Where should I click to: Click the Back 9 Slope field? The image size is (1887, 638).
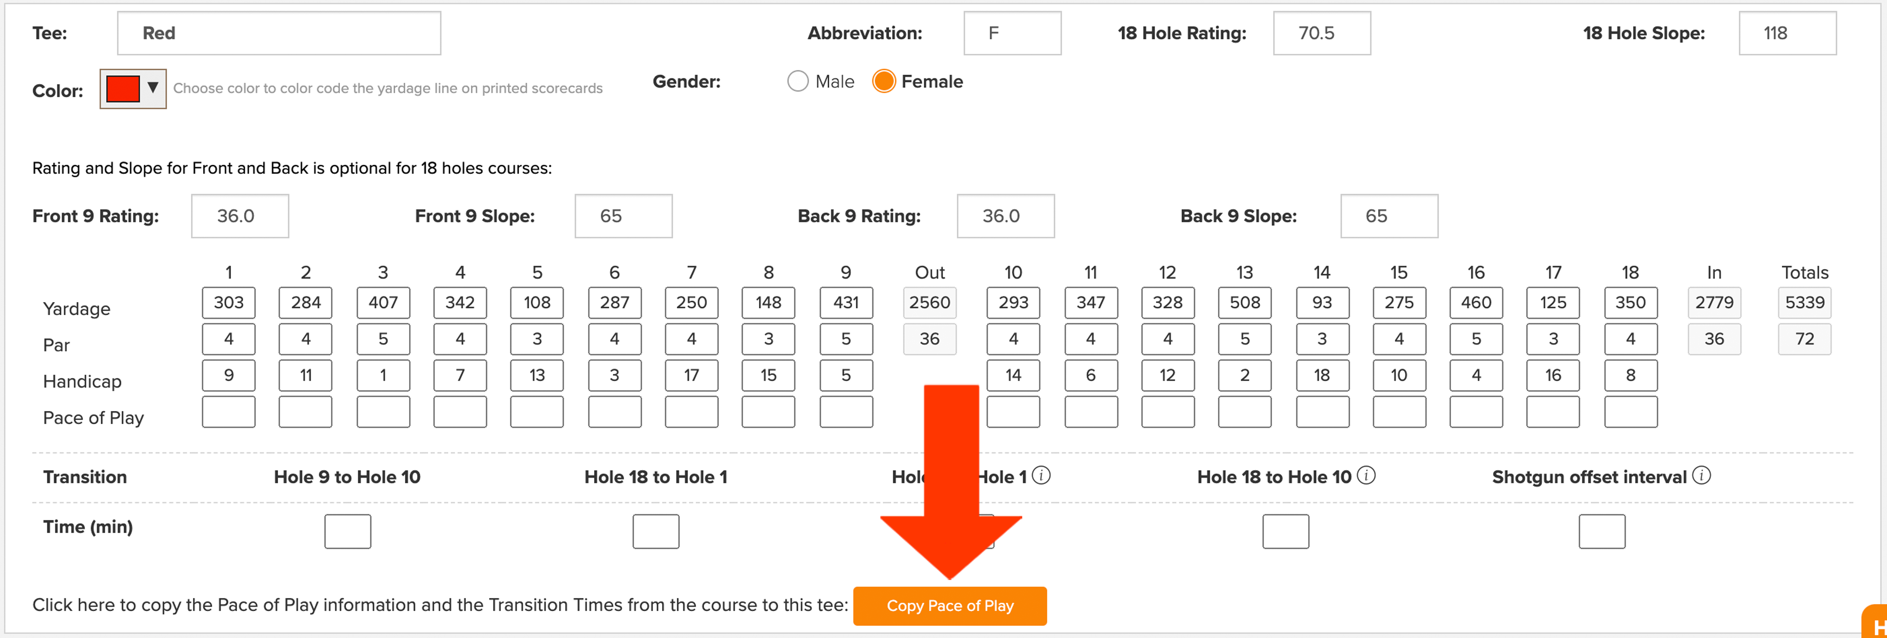pyautogui.click(x=1389, y=216)
